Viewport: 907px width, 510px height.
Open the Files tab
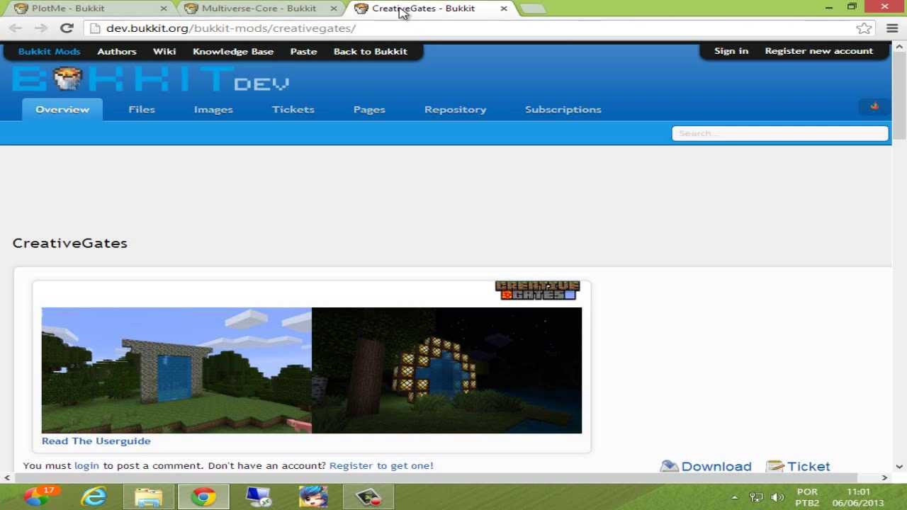click(x=142, y=109)
